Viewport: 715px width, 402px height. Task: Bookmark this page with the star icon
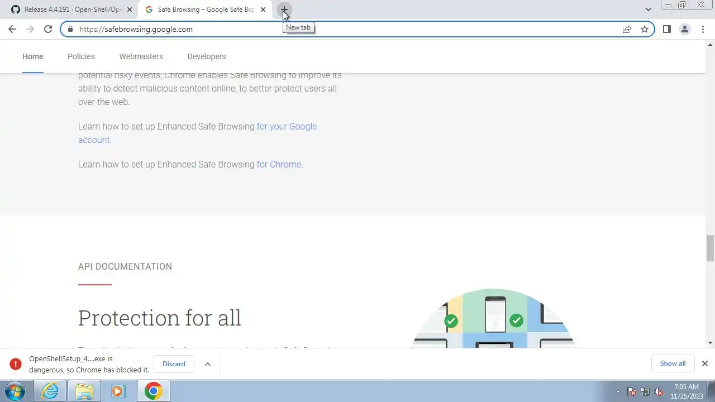click(645, 29)
